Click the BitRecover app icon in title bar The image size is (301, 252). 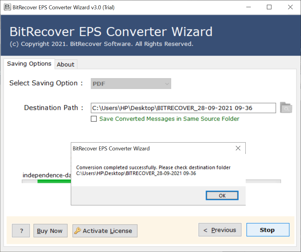pyautogui.click(x=7, y=7)
